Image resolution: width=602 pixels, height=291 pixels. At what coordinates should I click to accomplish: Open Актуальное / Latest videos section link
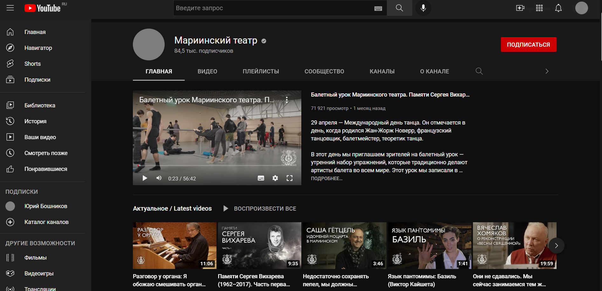172,209
